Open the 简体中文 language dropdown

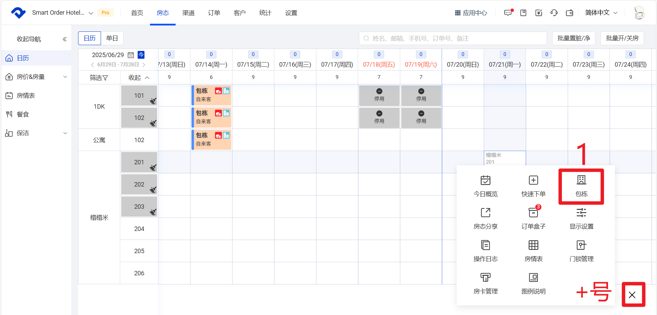(x=601, y=13)
